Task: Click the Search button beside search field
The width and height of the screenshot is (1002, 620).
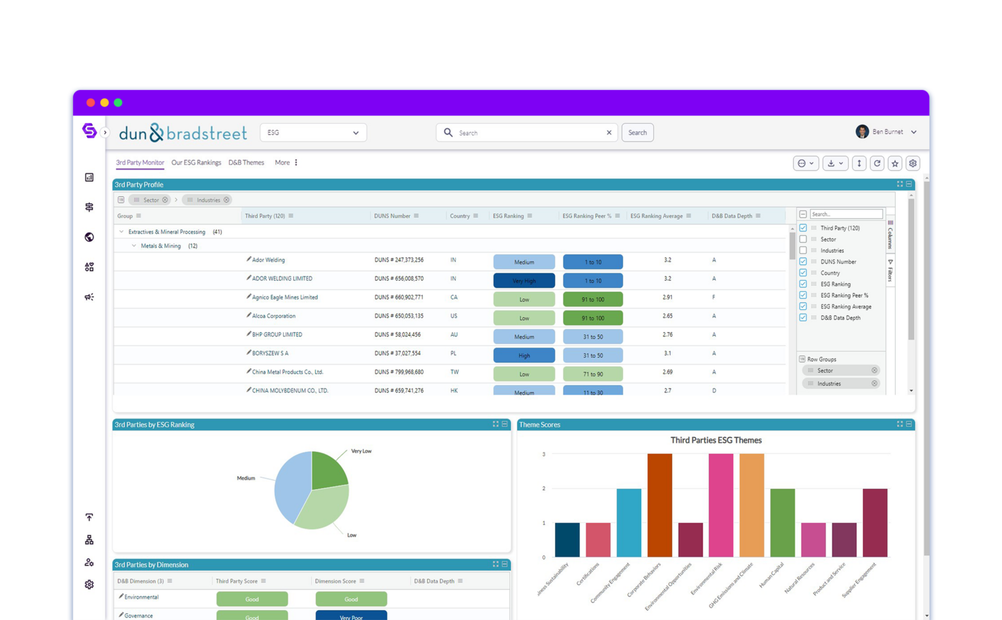Action: (x=637, y=132)
